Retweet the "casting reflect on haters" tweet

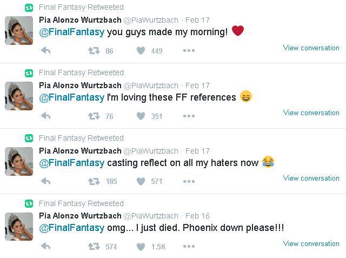click(x=94, y=181)
